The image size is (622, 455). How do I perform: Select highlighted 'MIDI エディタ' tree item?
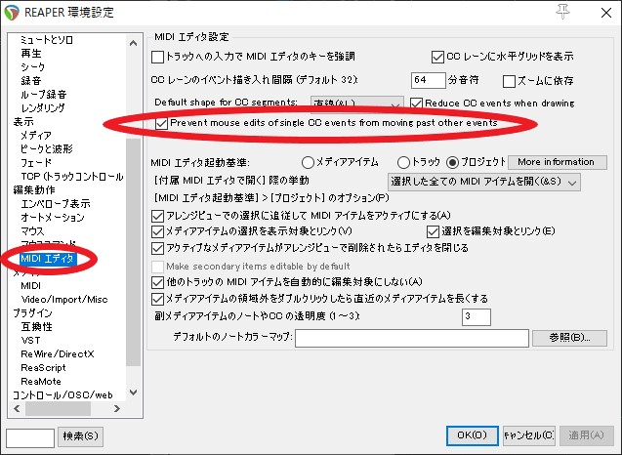click(48, 259)
